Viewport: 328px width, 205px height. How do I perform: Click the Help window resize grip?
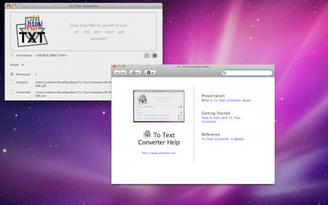point(273,182)
